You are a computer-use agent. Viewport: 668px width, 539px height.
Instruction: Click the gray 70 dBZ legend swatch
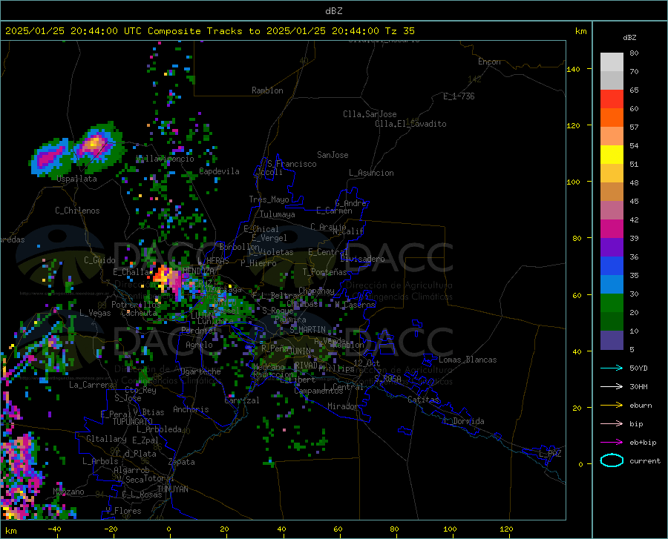click(x=612, y=80)
